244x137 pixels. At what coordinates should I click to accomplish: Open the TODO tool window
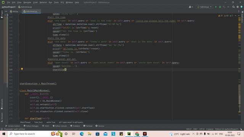click(x=46, y=126)
